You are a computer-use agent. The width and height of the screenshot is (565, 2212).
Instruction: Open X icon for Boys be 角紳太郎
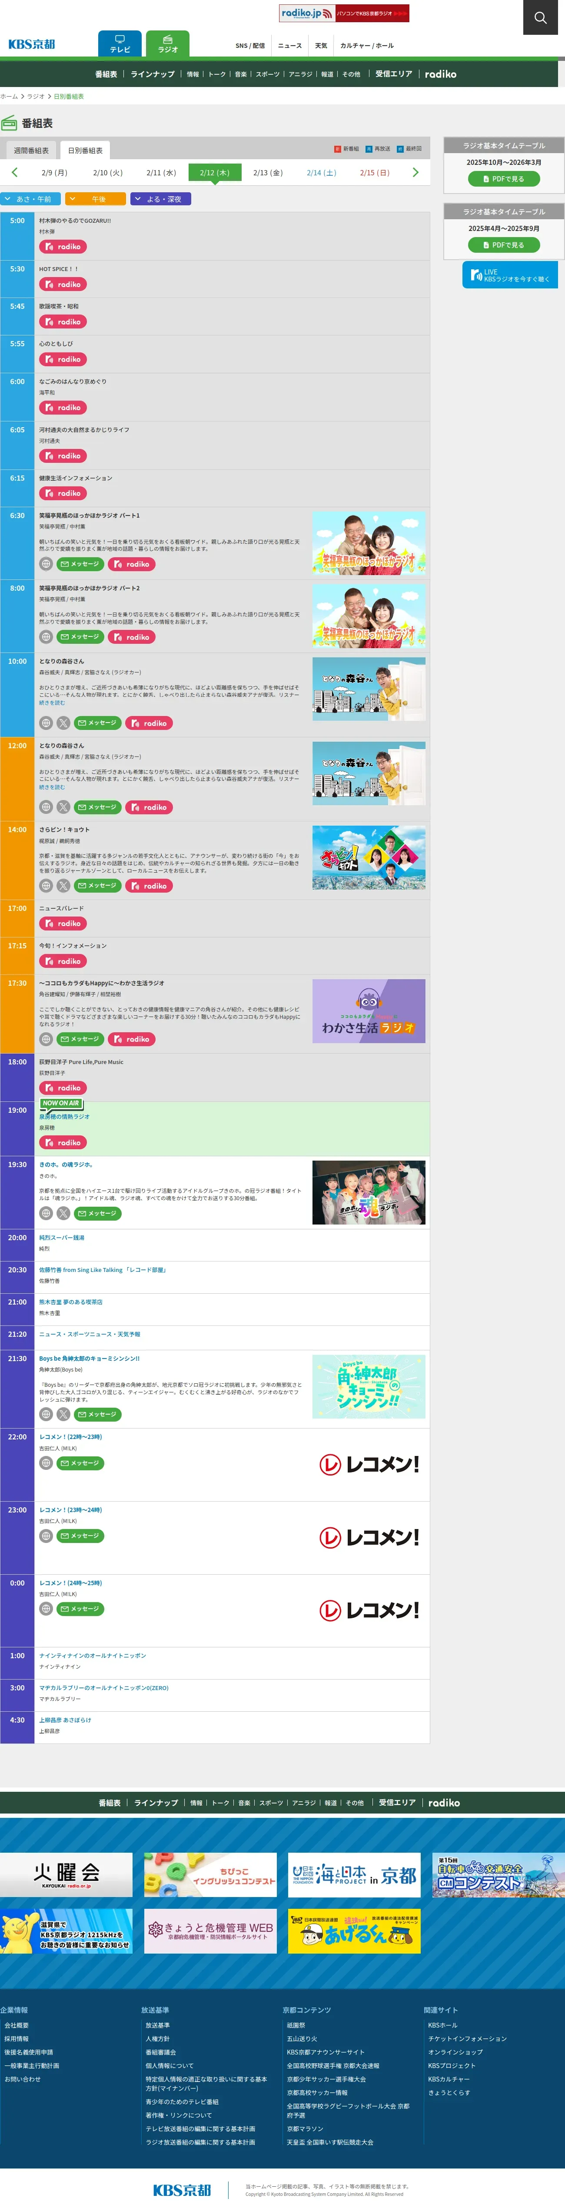click(x=63, y=1414)
